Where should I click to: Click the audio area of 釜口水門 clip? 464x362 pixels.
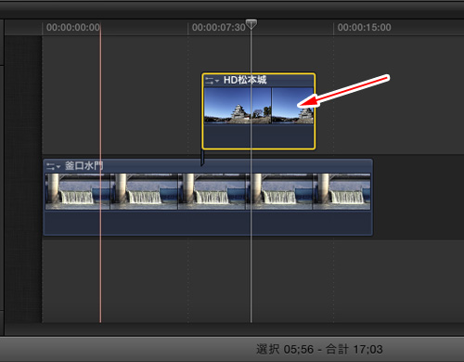coord(208,222)
